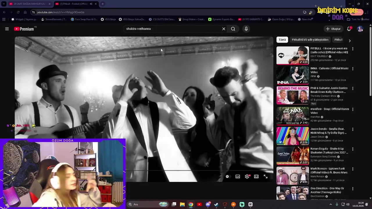The image size is (372, 209).
Task: Open 'BEHIND THE MUSIC' Kelly Clarkson thumbnail
Action: click(293, 95)
